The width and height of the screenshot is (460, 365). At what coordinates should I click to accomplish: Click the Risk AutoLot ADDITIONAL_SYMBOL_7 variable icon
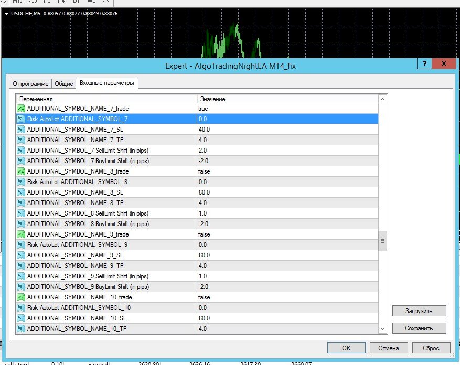(x=21, y=119)
